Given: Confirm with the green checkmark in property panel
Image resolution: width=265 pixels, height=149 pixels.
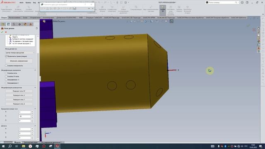Looking at the screenshot, I should pos(2,32).
